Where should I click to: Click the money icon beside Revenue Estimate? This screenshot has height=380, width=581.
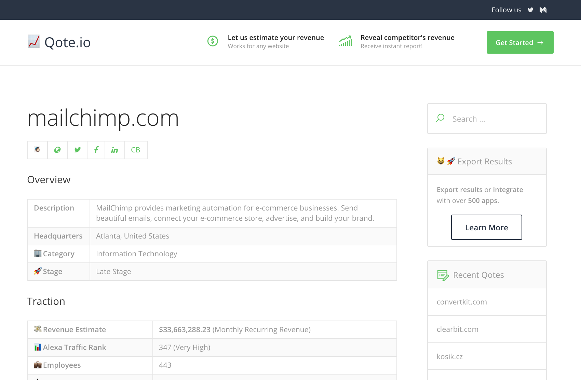point(38,329)
